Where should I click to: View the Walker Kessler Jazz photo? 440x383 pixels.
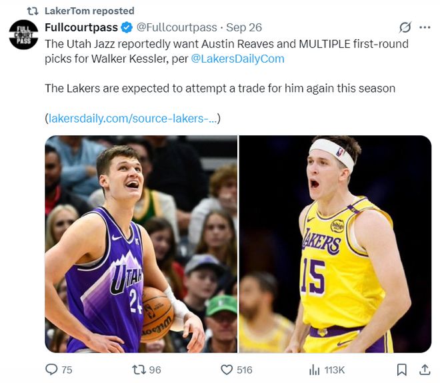(x=141, y=244)
